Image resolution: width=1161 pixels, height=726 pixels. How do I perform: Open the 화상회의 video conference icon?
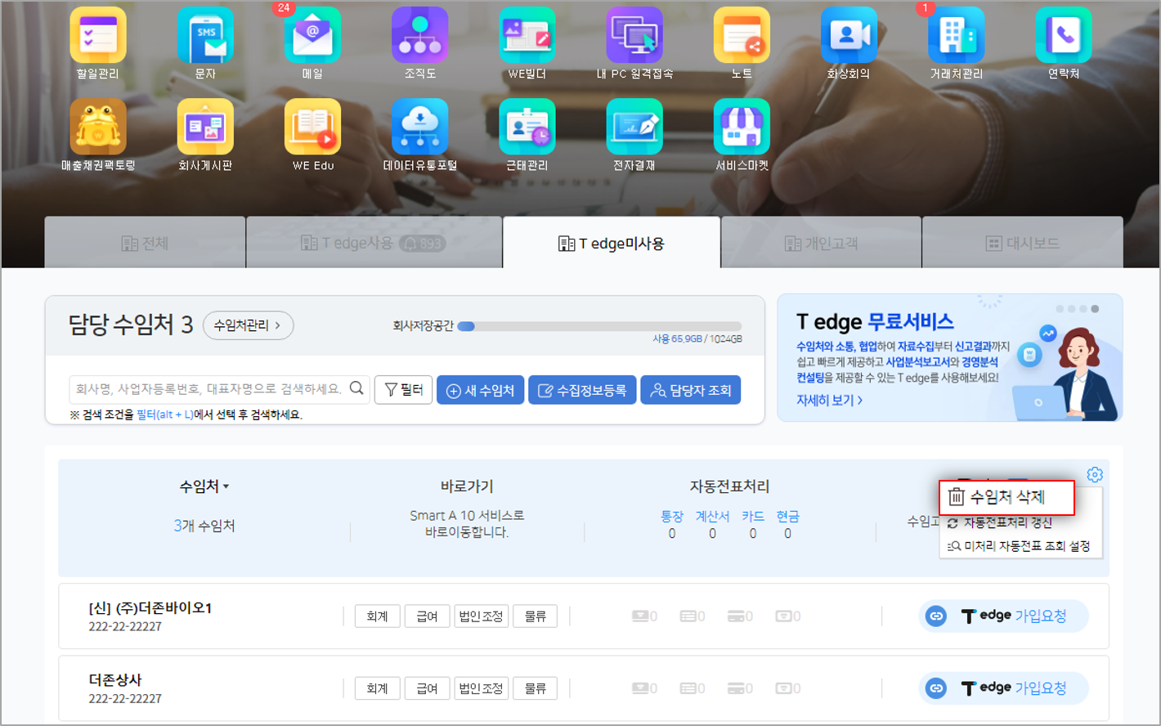tap(849, 35)
